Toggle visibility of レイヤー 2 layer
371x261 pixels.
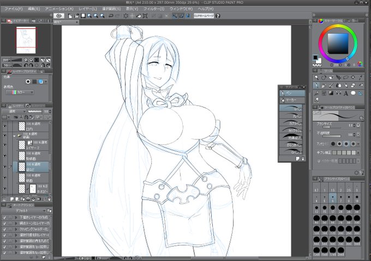(5, 145)
